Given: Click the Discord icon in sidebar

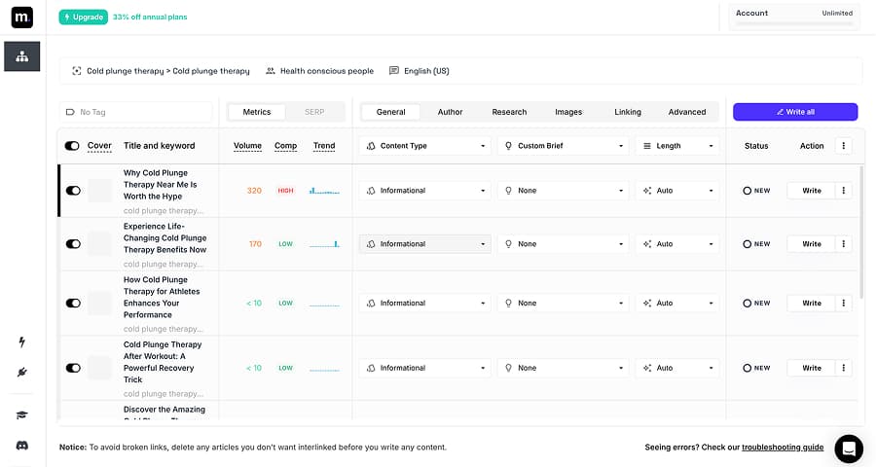Looking at the screenshot, I should pos(21,445).
